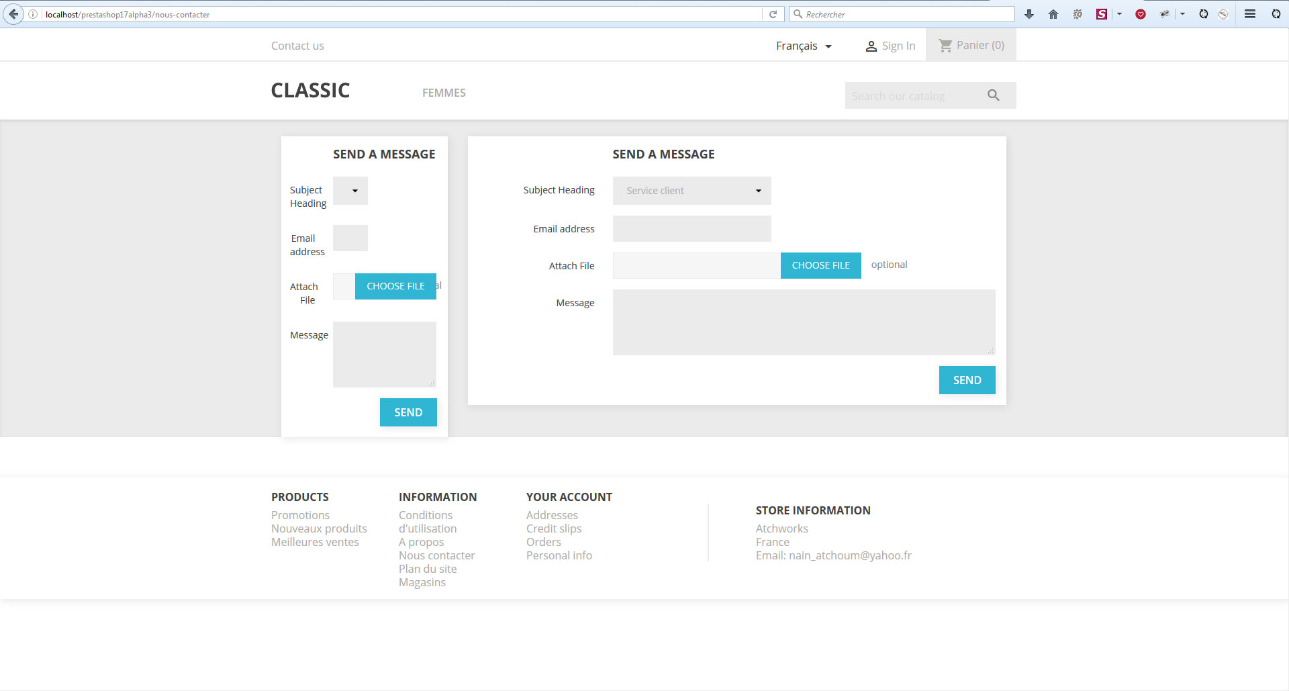Open Plan du site footer link
Viewport: 1289px width, 691px height.
(x=428, y=569)
